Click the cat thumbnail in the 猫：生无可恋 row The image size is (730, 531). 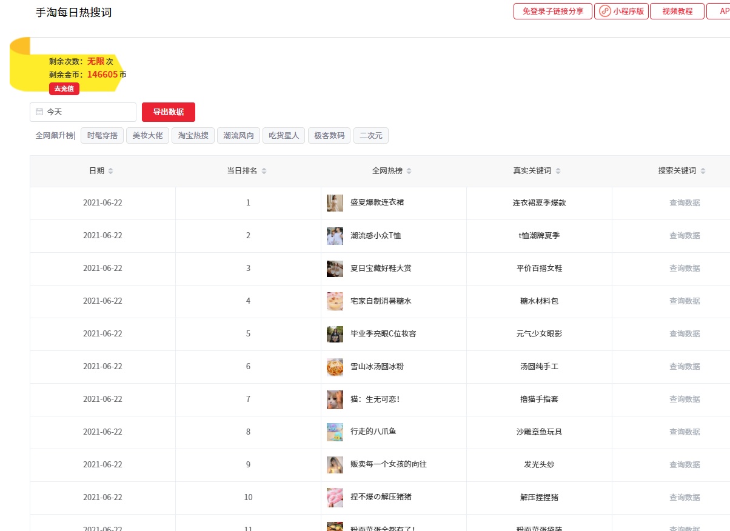click(335, 399)
